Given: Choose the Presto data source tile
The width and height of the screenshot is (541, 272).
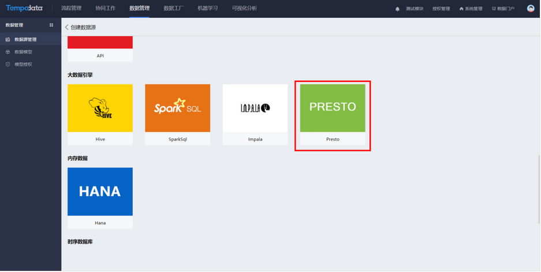Looking at the screenshot, I should 333,115.
